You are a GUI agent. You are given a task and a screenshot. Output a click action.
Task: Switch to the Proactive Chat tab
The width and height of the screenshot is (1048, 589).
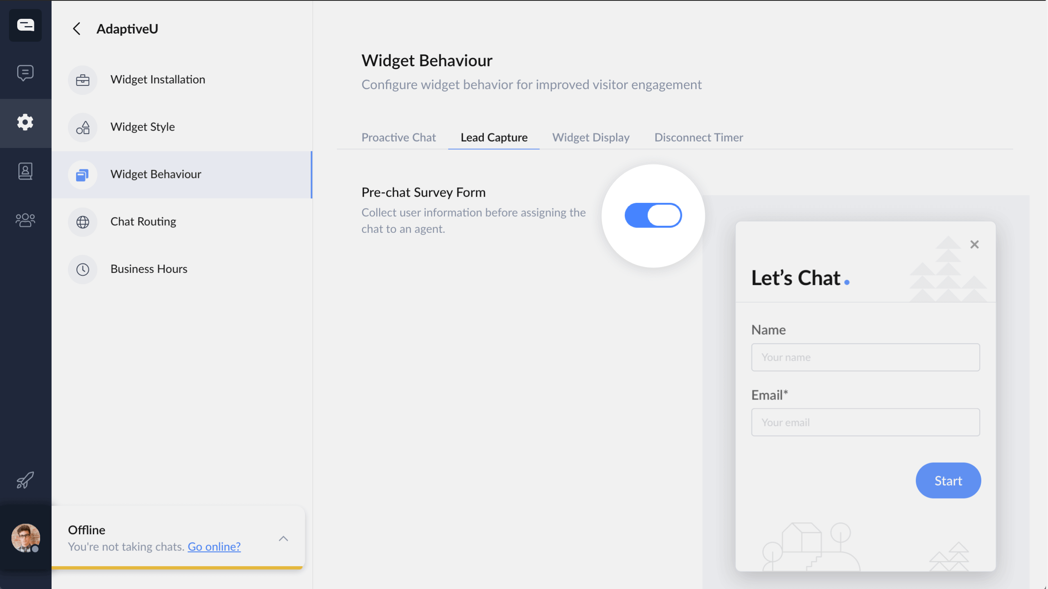399,137
